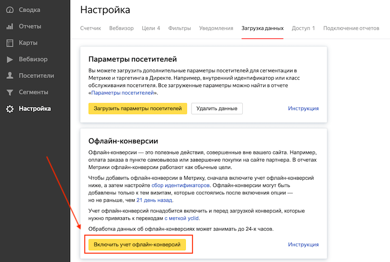Click the Карты grid icon

tap(10, 43)
